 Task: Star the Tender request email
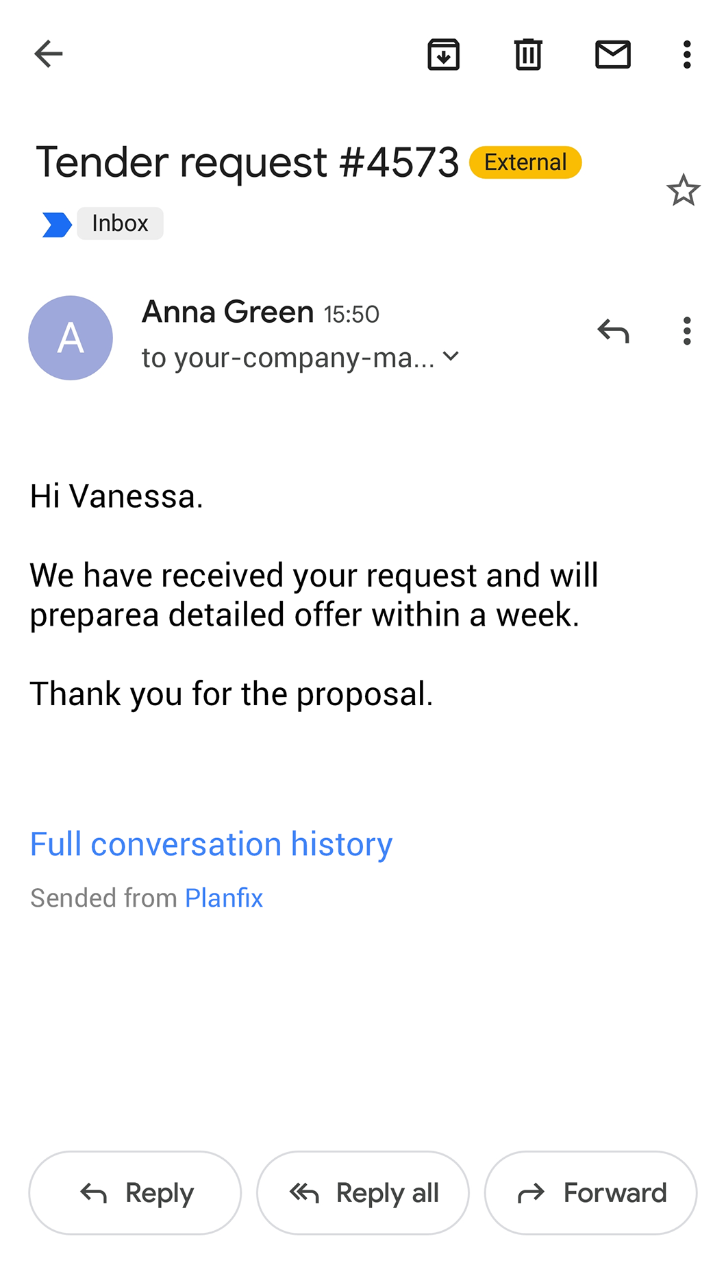[683, 191]
